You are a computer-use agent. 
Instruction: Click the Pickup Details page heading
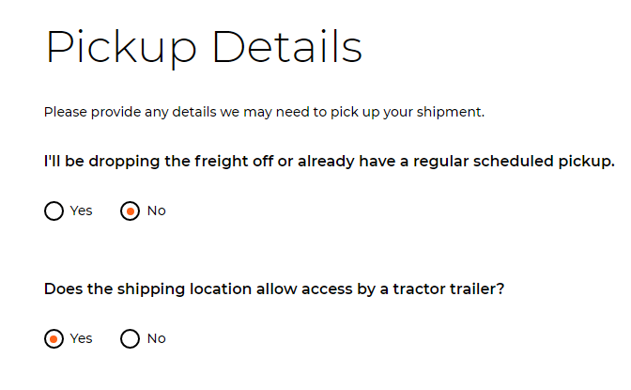click(x=204, y=47)
